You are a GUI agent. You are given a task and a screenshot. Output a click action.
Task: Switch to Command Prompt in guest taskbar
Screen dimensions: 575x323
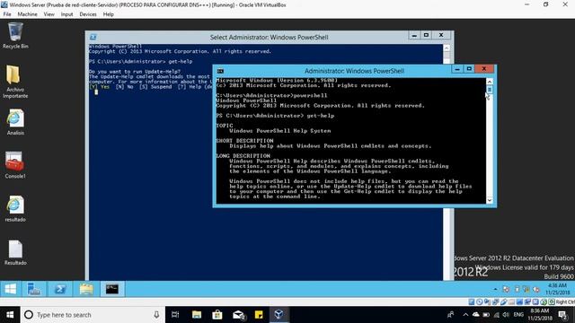(112, 289)
